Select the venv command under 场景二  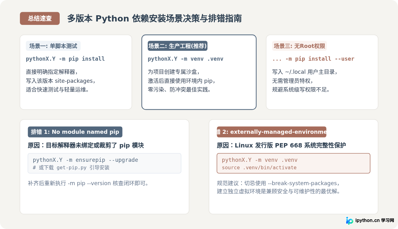tap(186, 59)
